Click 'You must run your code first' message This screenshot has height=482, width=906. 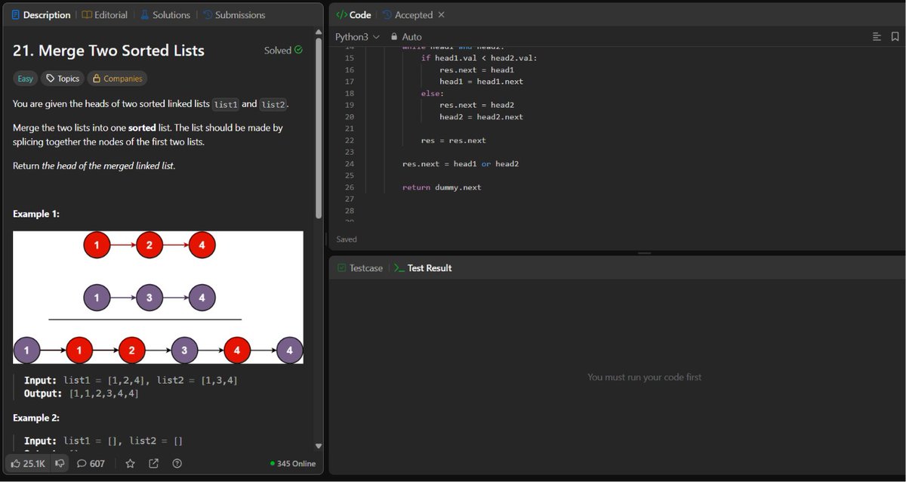644,377
